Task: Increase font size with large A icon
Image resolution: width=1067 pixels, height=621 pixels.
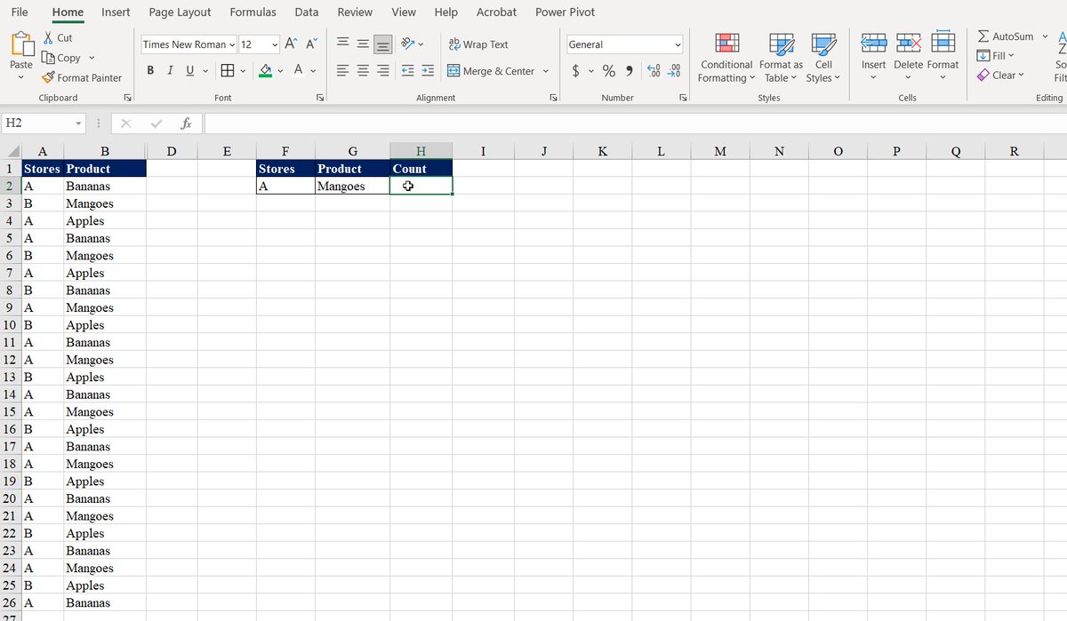Action: point(291,44)
